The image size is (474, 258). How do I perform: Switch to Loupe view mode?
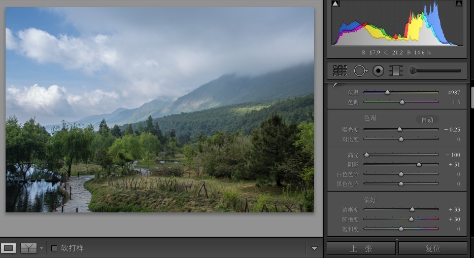tap(9, 248)
